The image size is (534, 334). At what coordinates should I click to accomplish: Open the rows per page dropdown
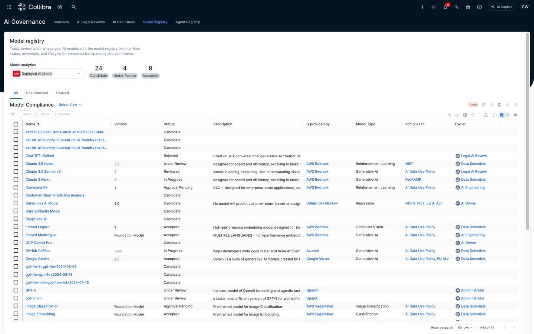coord(465,328)
